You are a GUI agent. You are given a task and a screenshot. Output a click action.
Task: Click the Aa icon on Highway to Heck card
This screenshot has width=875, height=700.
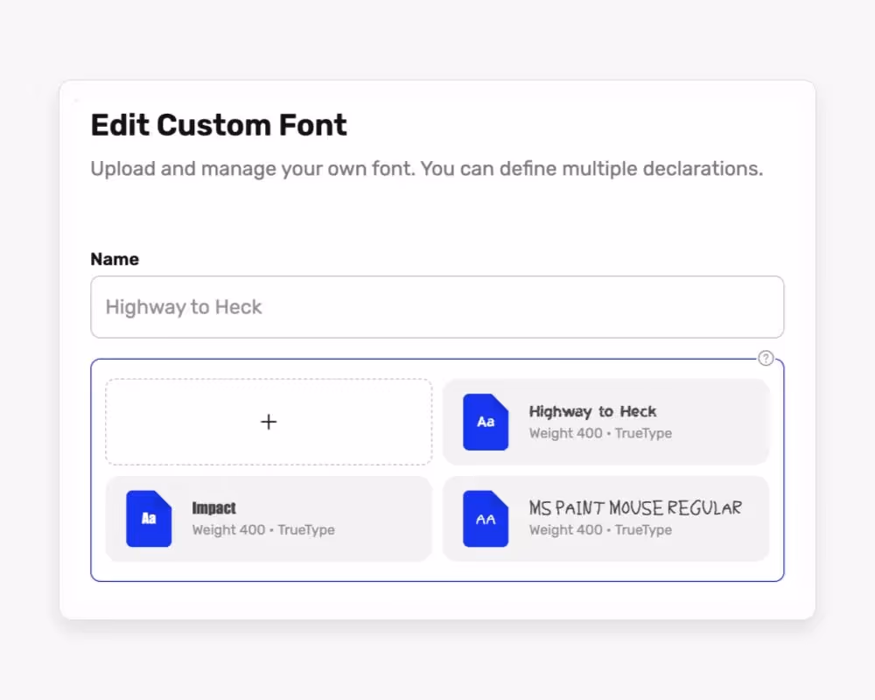point(486,422)
